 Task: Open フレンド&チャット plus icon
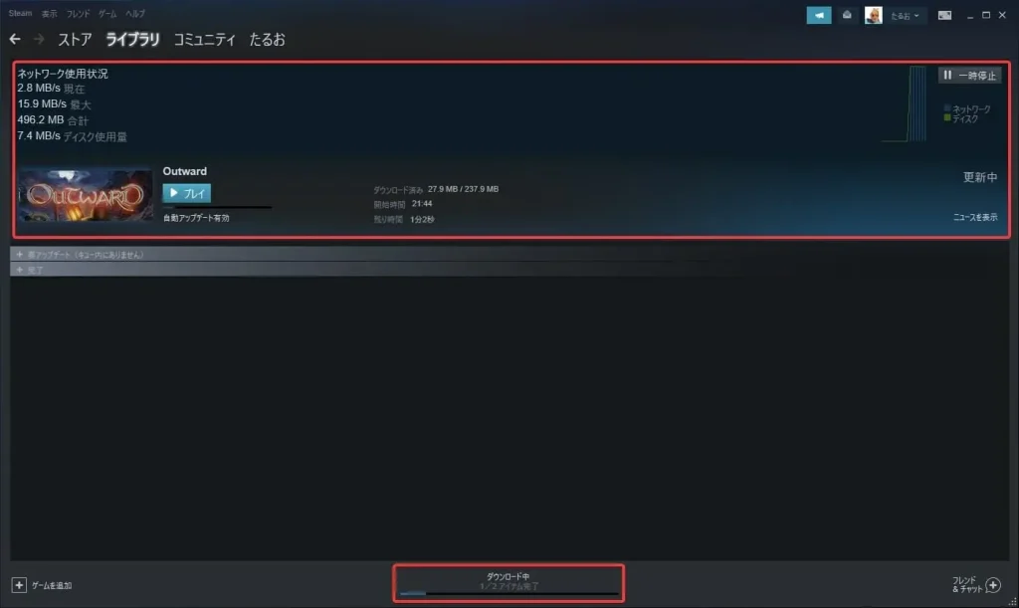[x=993, y=585]
